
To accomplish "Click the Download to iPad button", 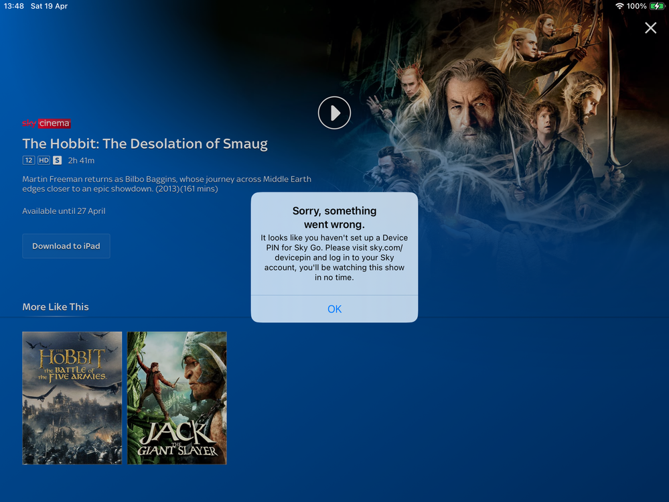I will pyautogui.click(x=66, y=246).
